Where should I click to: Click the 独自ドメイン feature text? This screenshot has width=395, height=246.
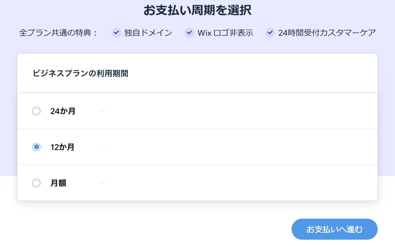point(148,33)
